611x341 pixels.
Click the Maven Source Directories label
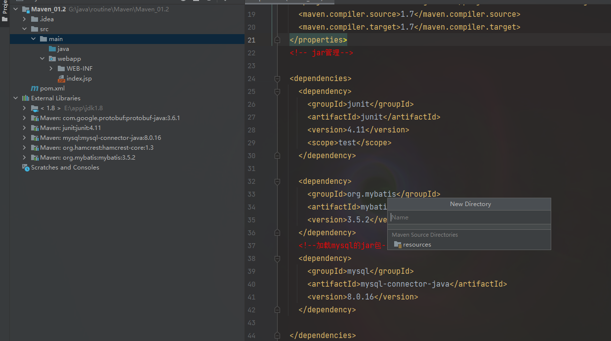(x=425, y=235)
